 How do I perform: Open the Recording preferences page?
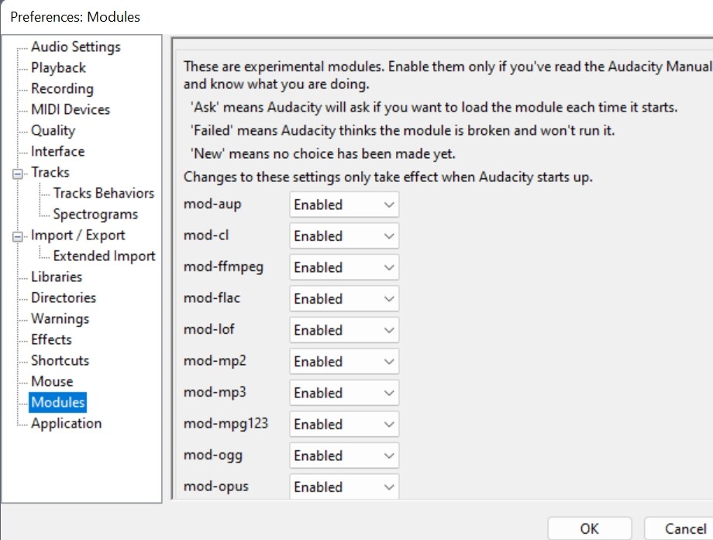click(62, 89)
